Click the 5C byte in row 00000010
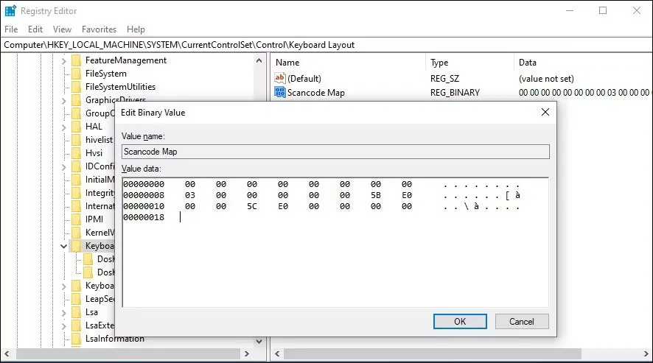653x363 pixels. (x=252, y=206)
